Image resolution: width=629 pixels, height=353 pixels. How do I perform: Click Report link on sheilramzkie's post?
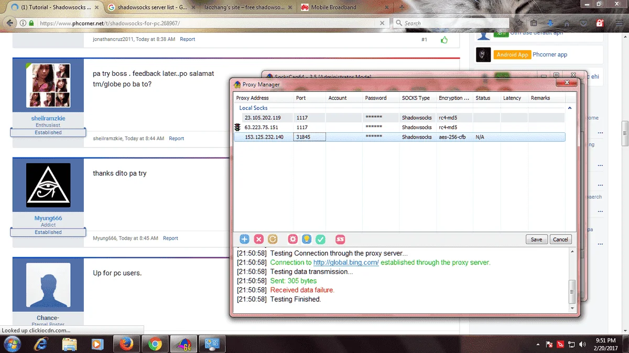pos(176,139)
